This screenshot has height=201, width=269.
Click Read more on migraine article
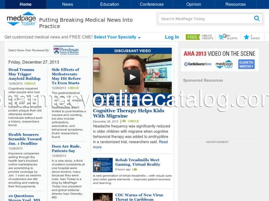pos(130,144)
